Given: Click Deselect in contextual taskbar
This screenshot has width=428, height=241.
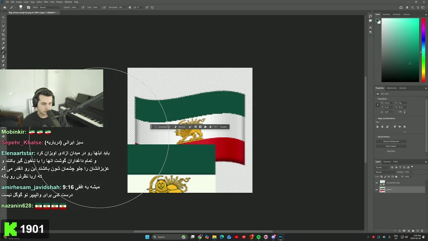Looking at the screenshot, I should coord(223,127).
